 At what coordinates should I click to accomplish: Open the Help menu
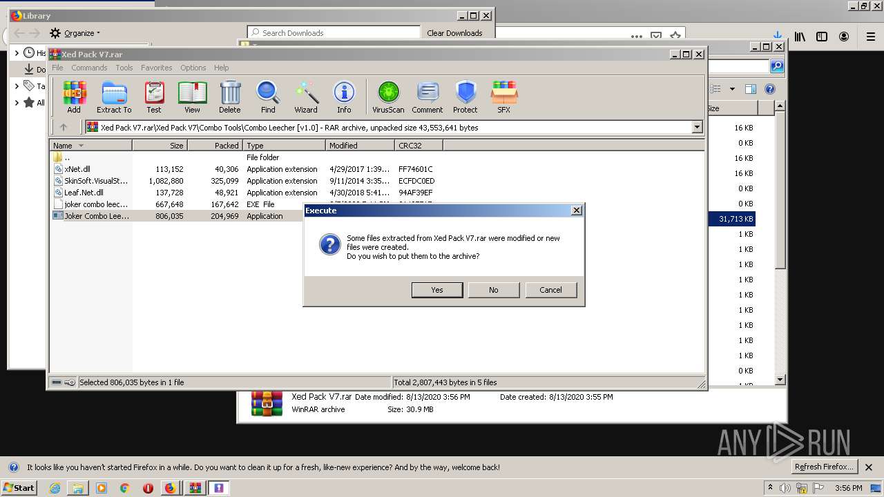221,68
